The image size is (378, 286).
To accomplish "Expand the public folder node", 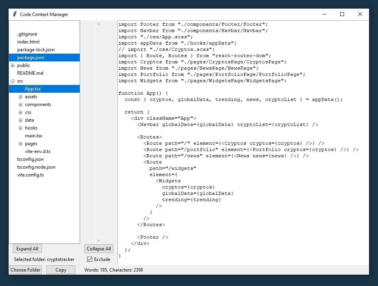I will pyautogui.click(x=13, y=65).
